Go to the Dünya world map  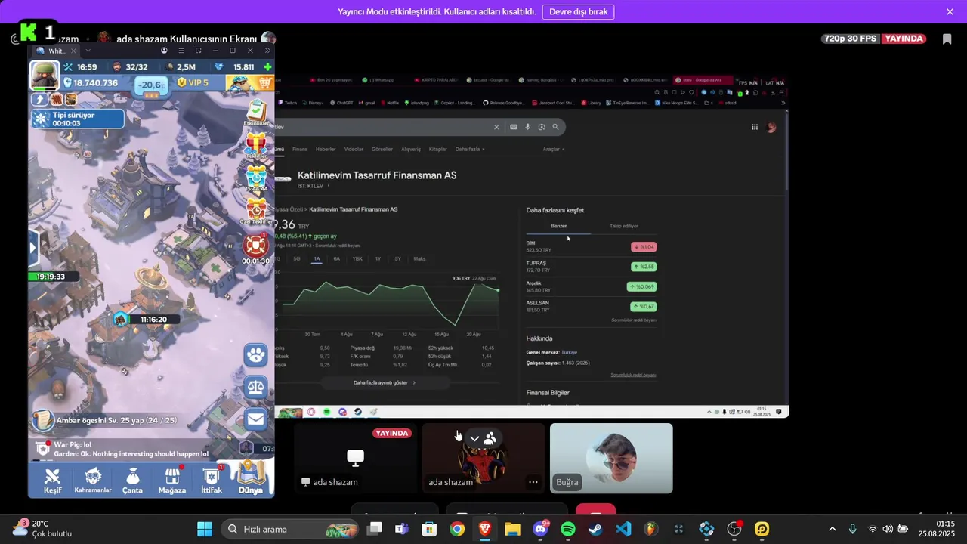[251, 479]
